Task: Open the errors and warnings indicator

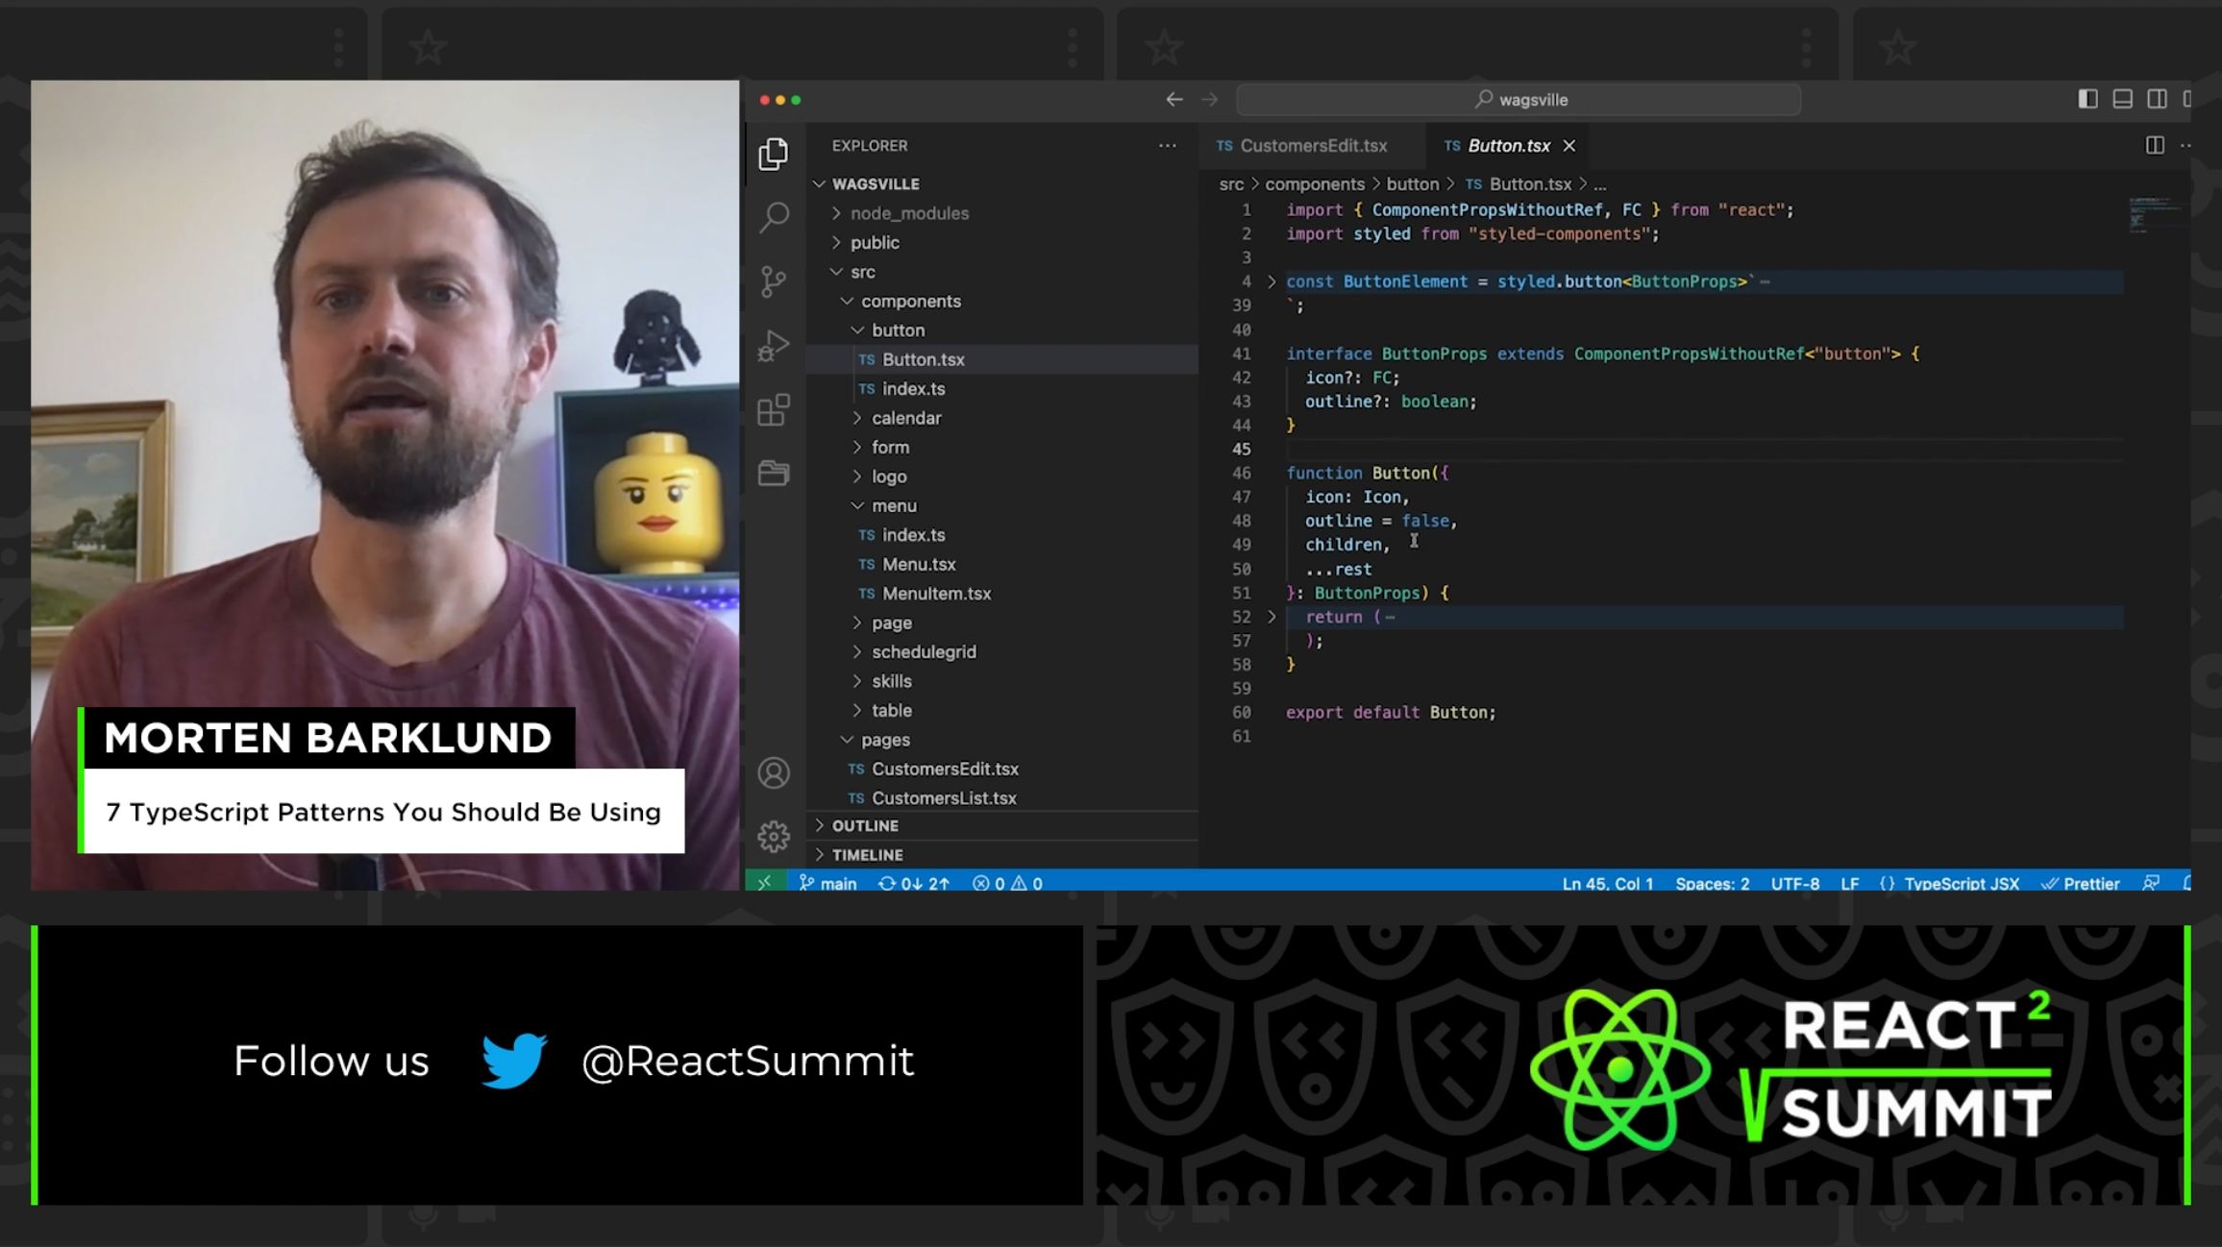Action: 1007,882
